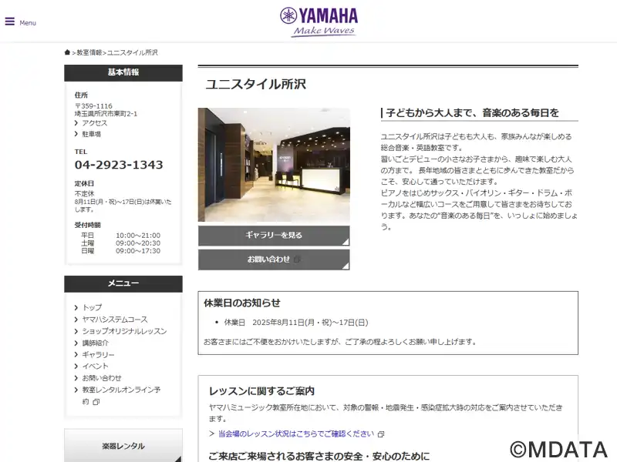
Task: Click the メニュー panel header
Action: 123,283
